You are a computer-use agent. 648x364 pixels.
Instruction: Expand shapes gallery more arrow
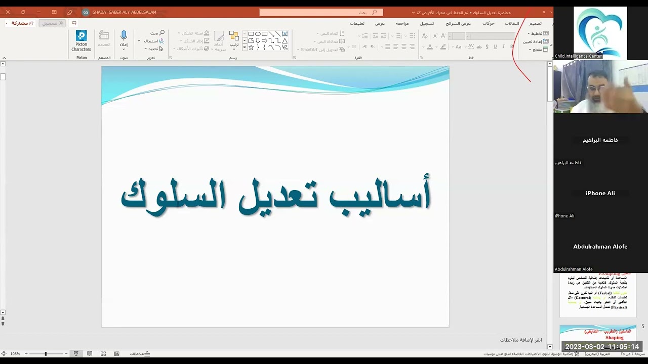(x=245, y=48)
